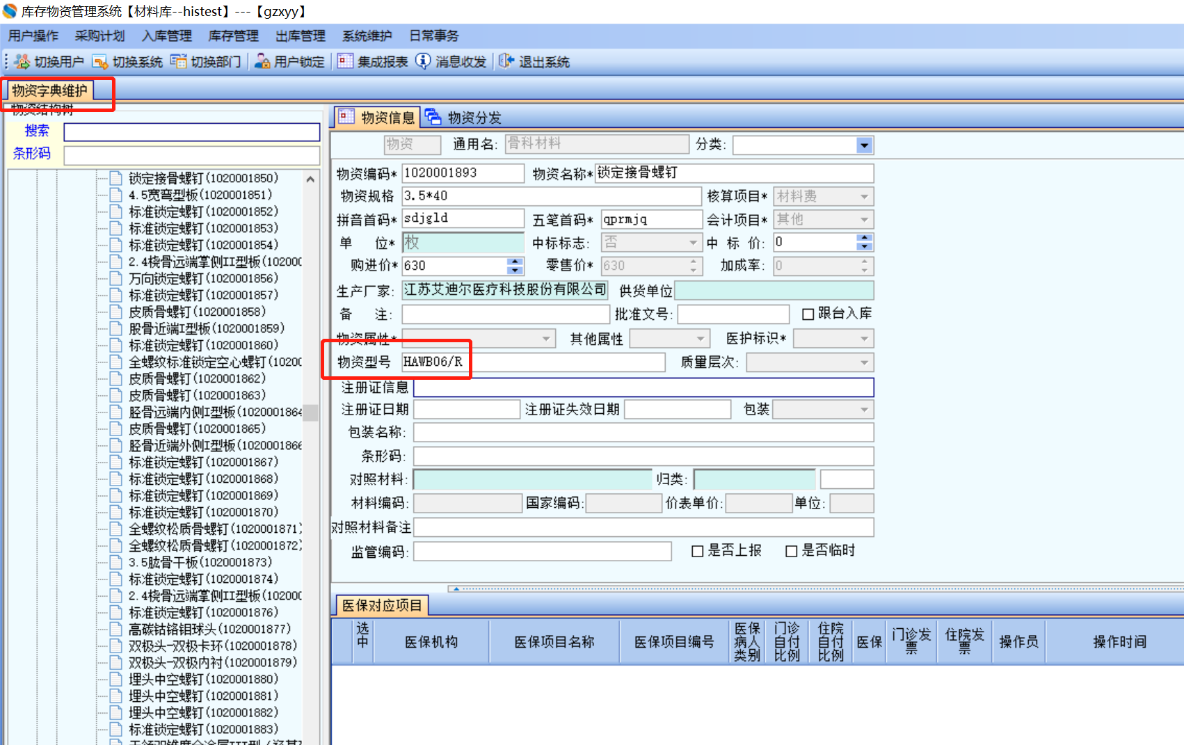Open 消息收发 messaging icon
1184x745 pixels.
tap(423, 62)
